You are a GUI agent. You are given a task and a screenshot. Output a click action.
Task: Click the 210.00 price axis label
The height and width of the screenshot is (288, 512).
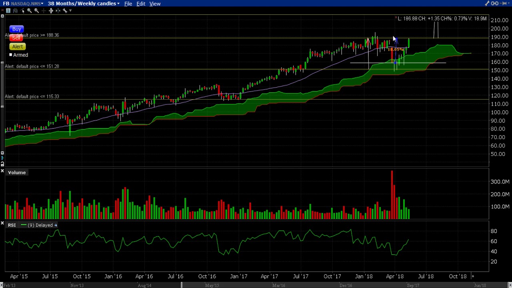click(x=500, y=20)
